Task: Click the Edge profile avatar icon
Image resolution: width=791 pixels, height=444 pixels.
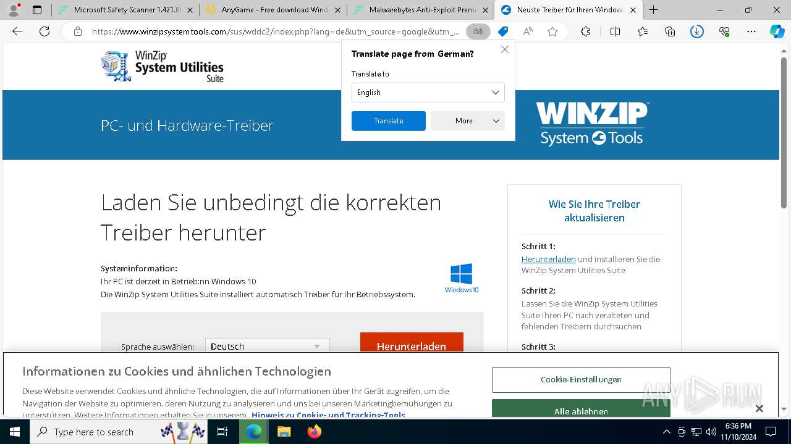Action: coord(14,10)
